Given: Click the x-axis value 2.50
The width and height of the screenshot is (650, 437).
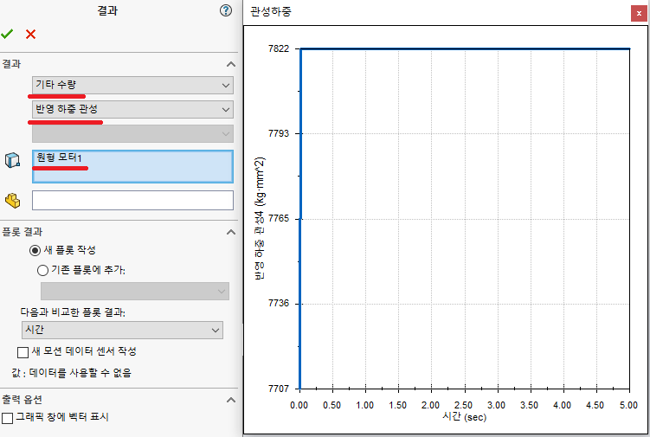Looking at the screenshot, I should click(463, 405).
